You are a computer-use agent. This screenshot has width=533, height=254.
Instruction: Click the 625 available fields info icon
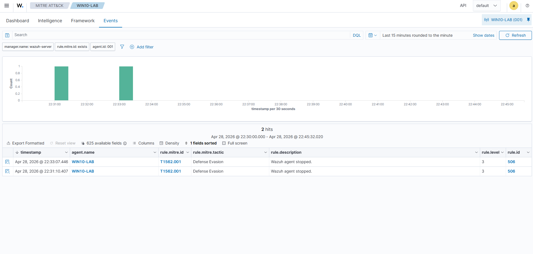point(125,143)
